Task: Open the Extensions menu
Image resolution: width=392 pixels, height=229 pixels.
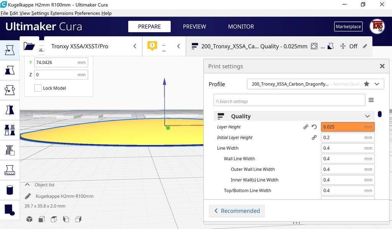Action: 62,13
